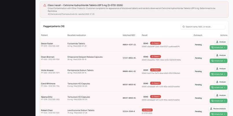The image size is (233, 116).
Task: Initiate call to Victor Alvarez
Action: (x=219, y=74)
